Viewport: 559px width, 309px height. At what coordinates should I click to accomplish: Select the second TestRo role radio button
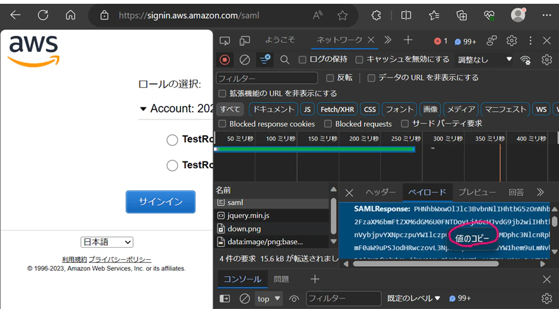click(x=172, y=165)
